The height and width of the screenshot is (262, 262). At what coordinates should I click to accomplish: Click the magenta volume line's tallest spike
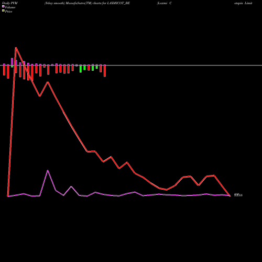pos(48,171)
